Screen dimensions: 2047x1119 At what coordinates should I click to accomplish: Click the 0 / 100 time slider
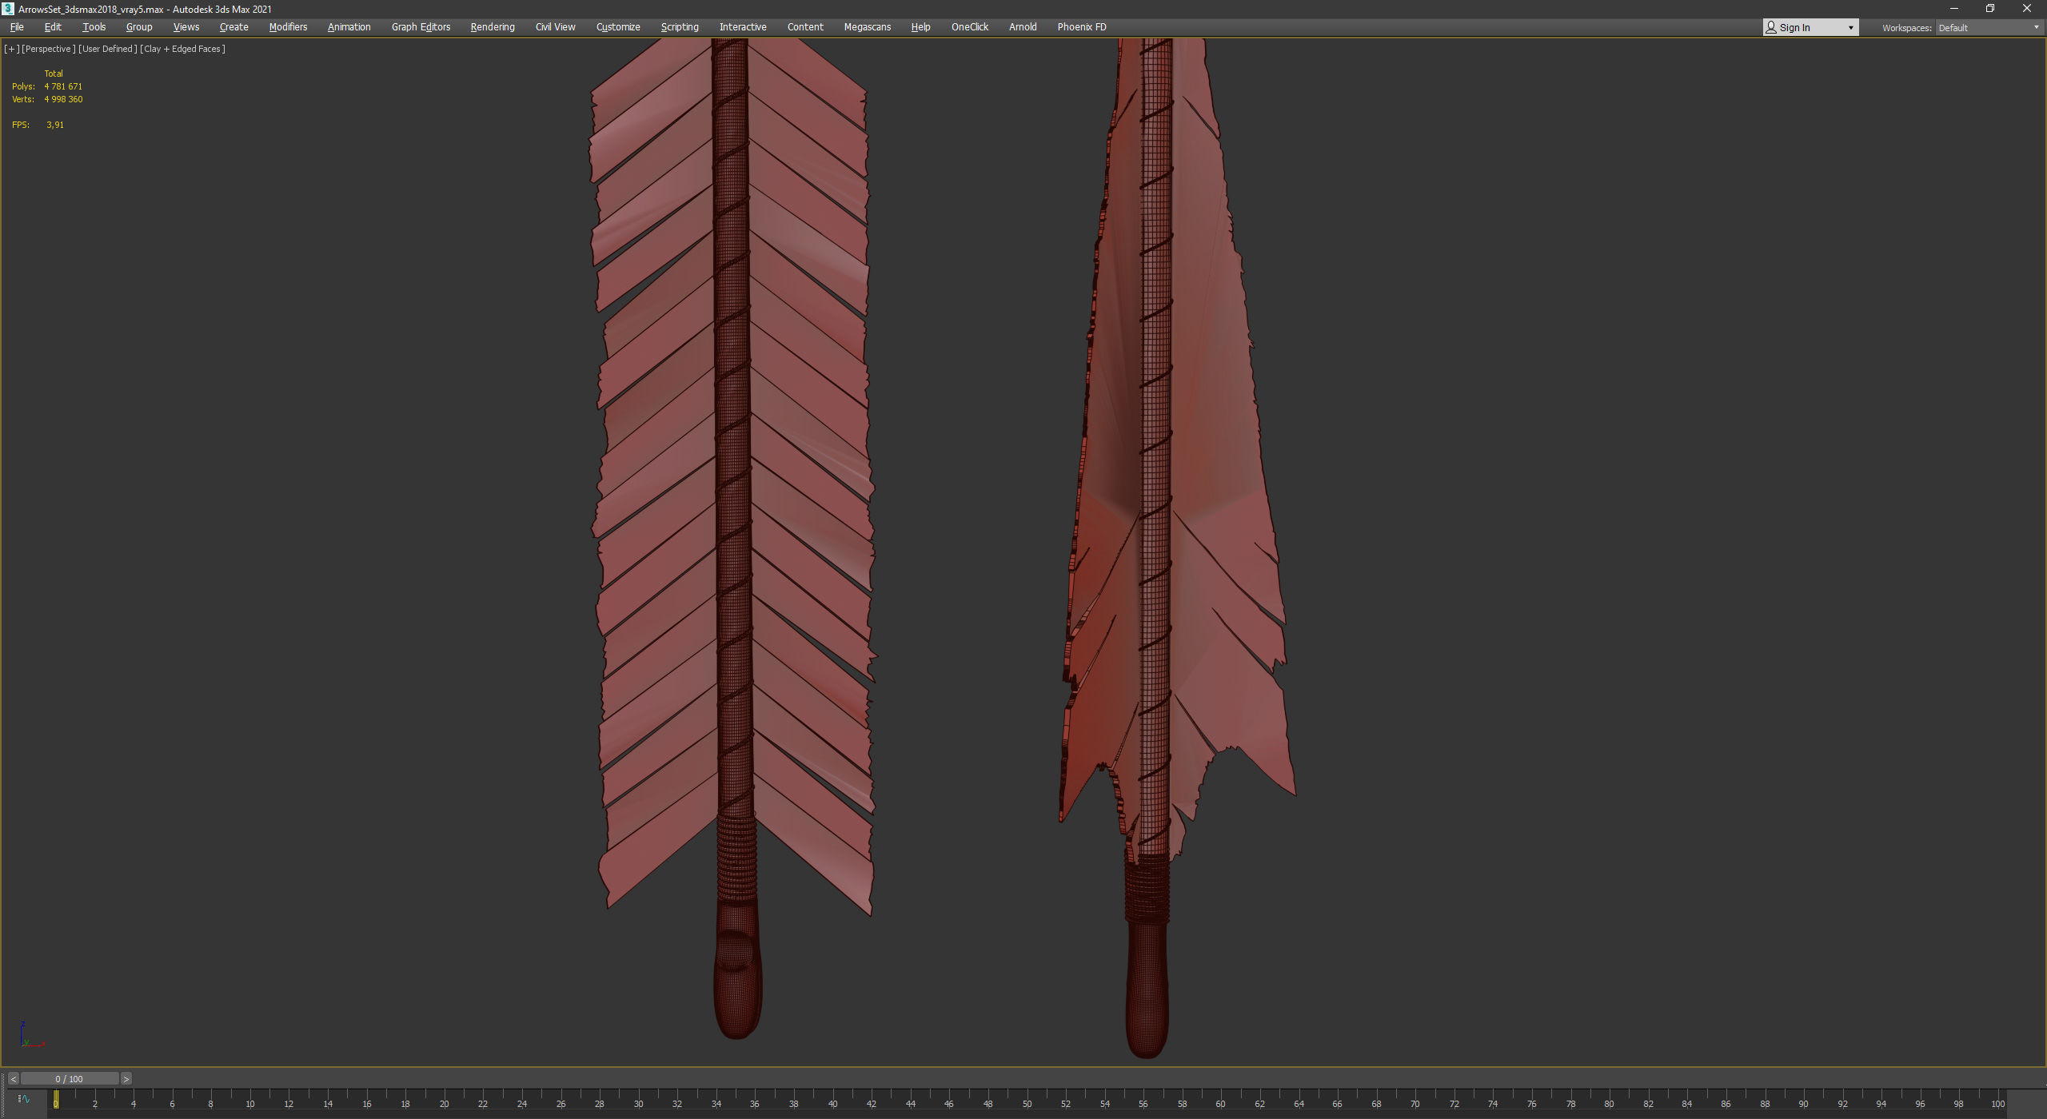point(70,1079)
